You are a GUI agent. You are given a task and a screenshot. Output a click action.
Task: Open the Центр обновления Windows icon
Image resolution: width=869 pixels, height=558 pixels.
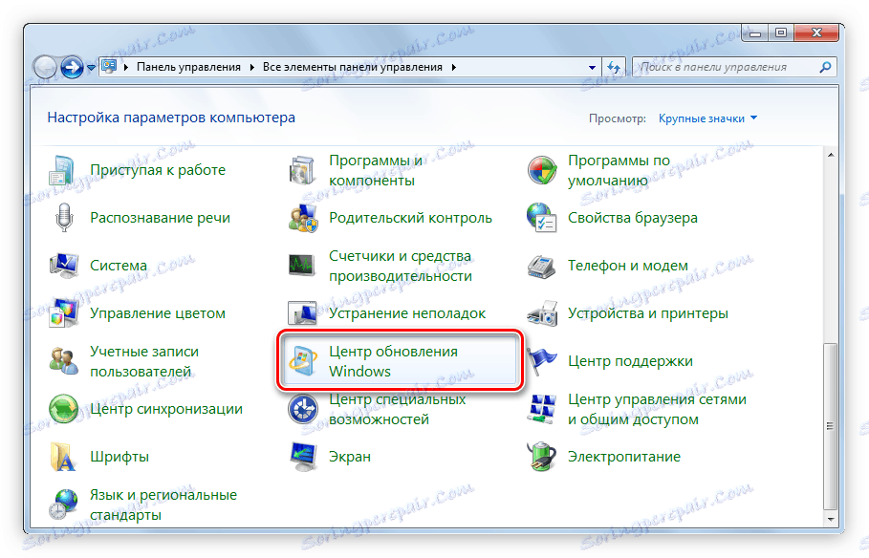click(303, 361)
